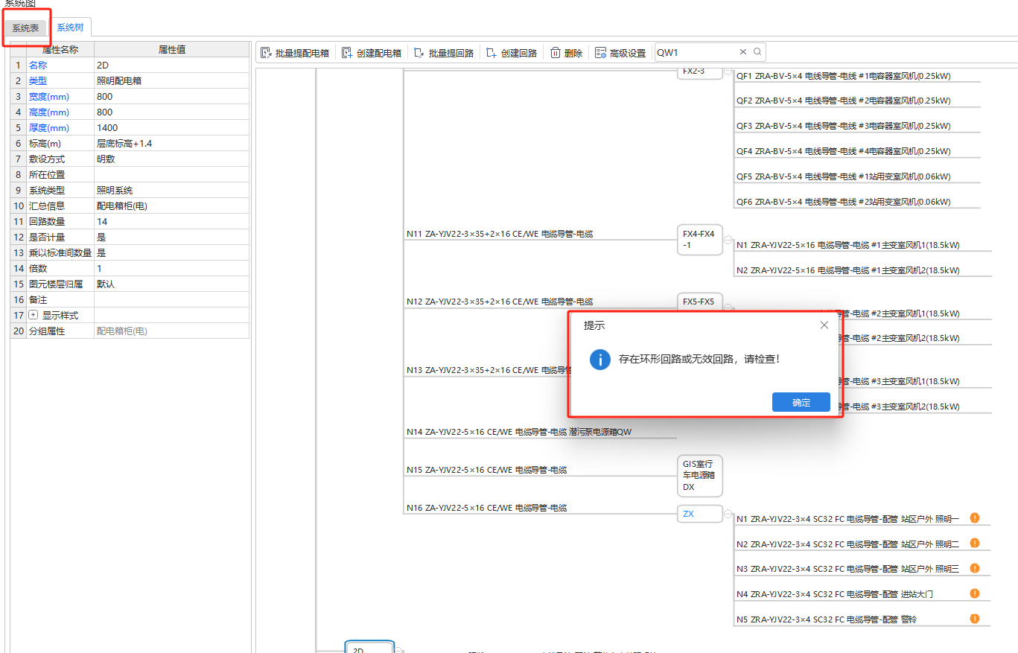Screen dimensions: 1018x653
Task: Collapse the ZX node branch
Action: click(728, 514)
